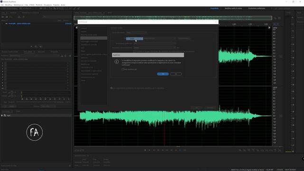
Task: Open the device class dropdown in Preferenze
Action: [x=137, y=33]
